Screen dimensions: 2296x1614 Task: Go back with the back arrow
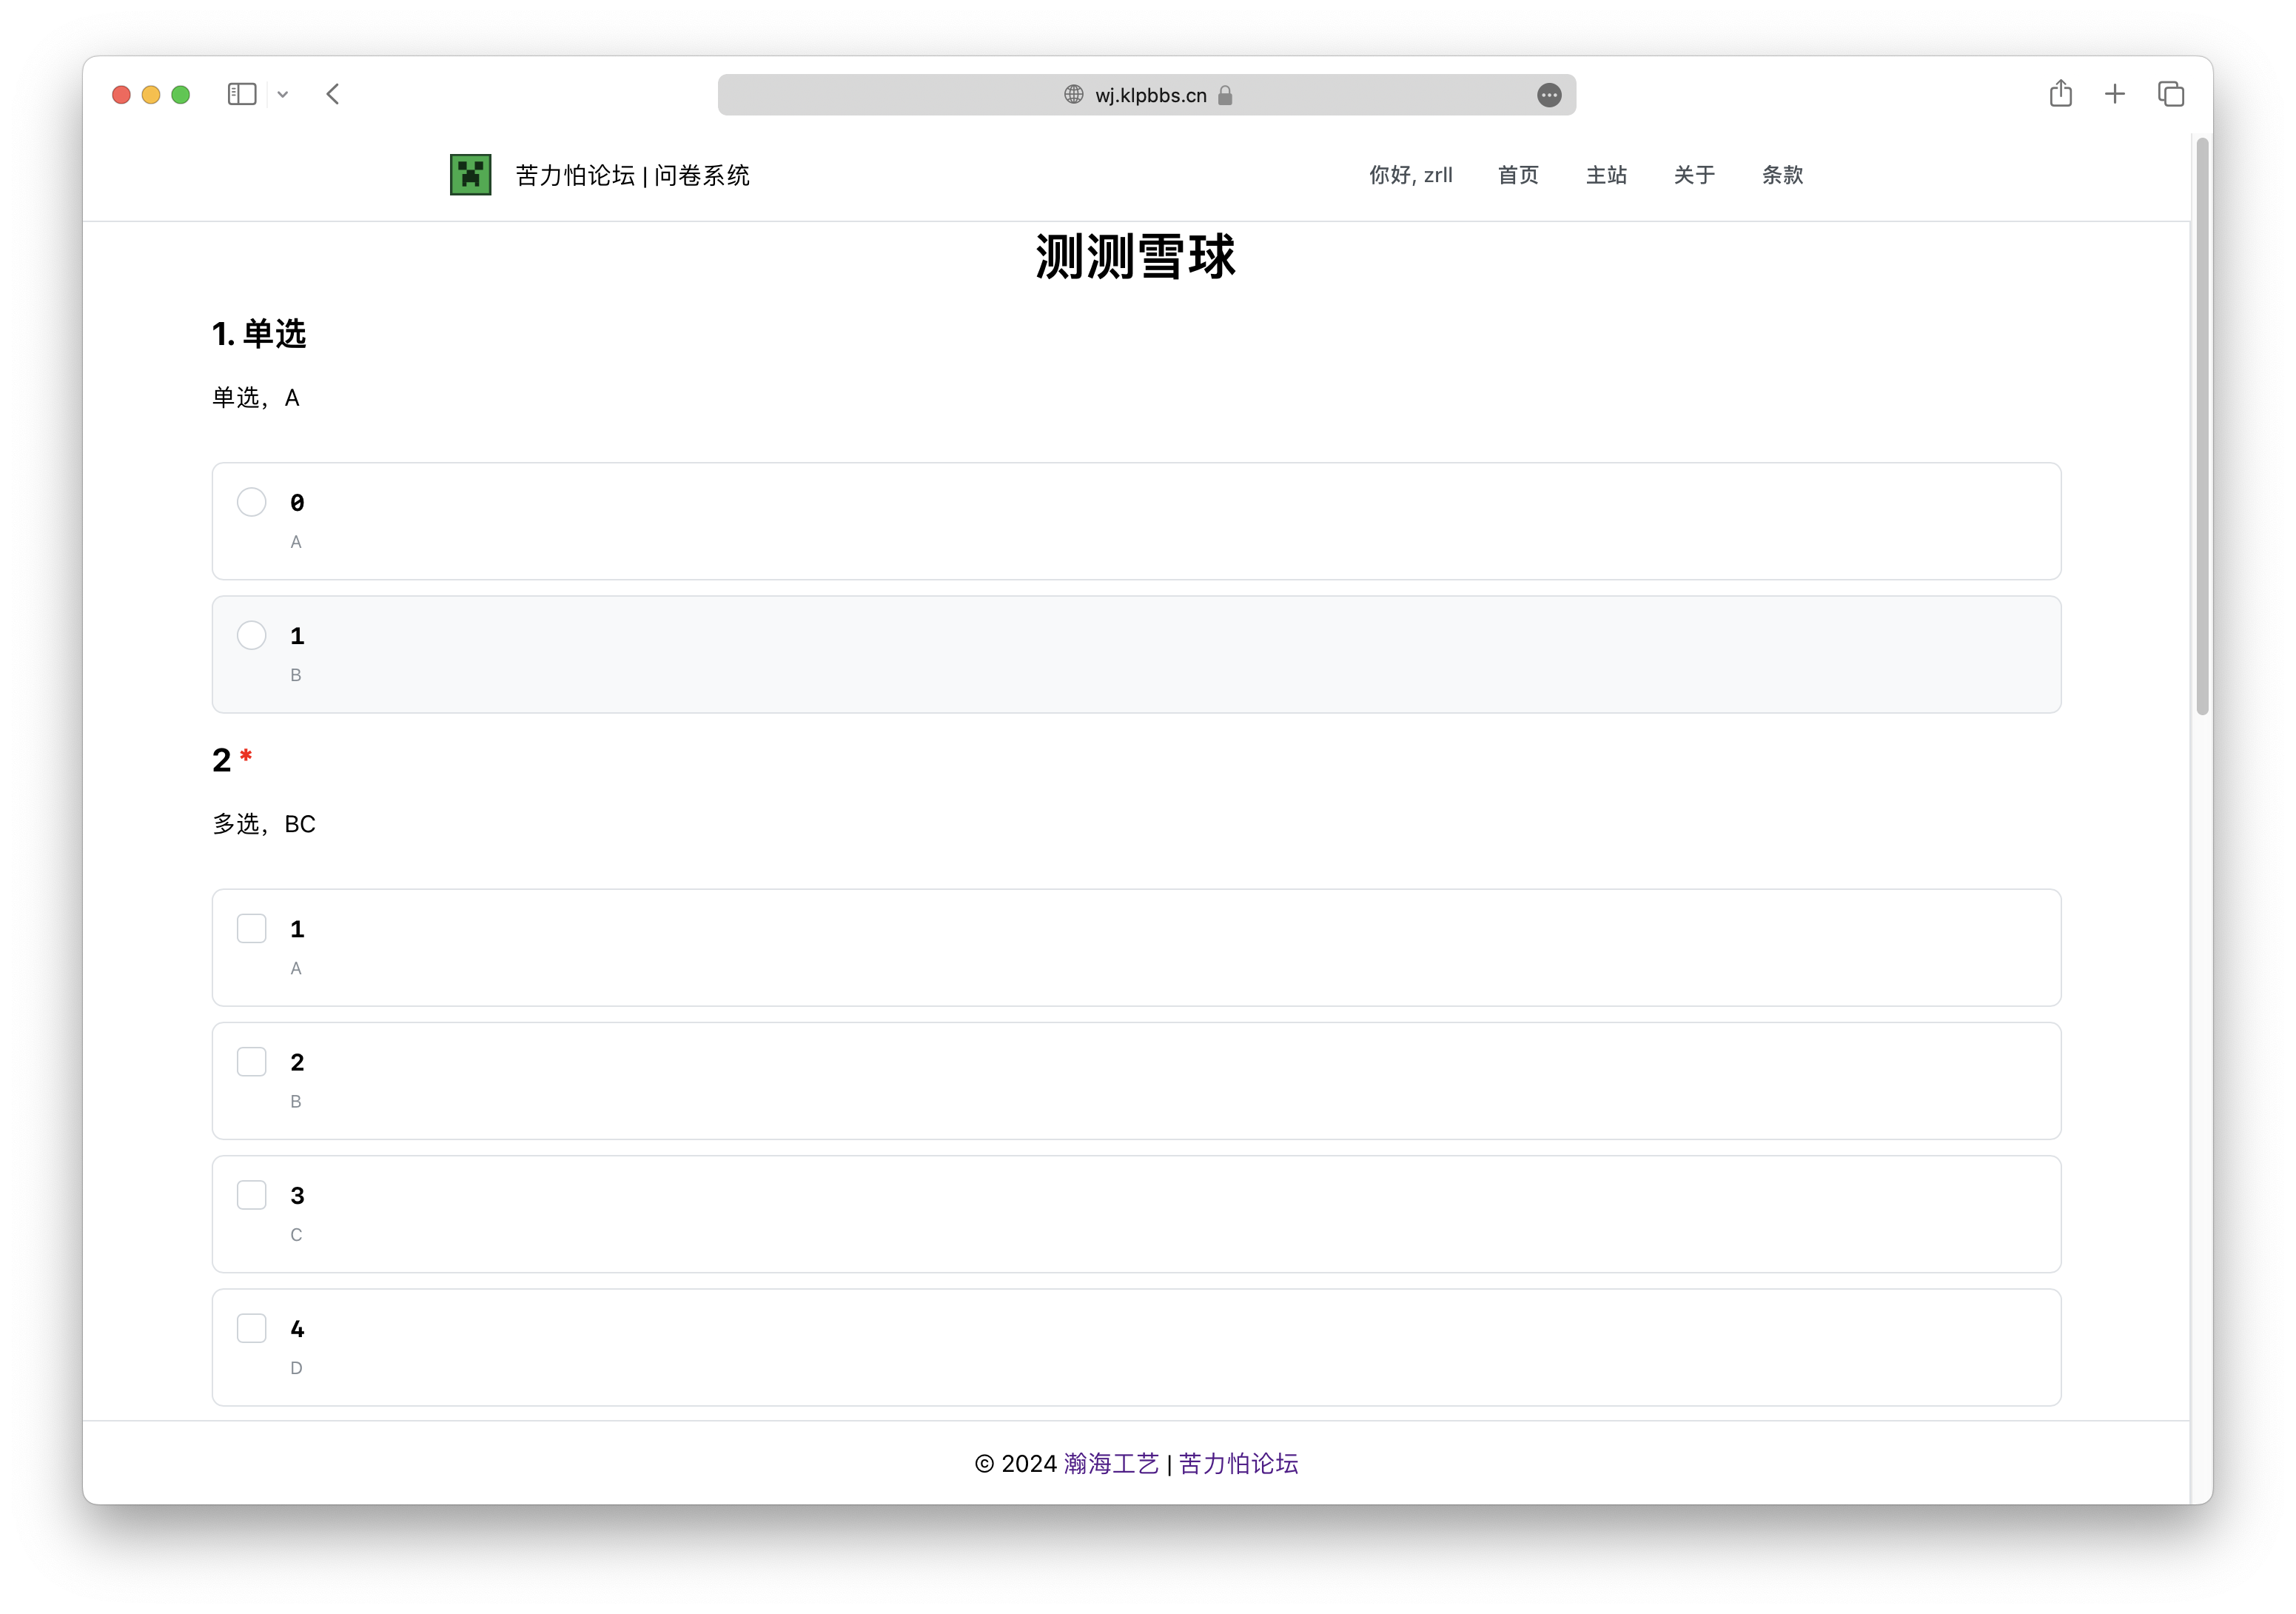333,94
